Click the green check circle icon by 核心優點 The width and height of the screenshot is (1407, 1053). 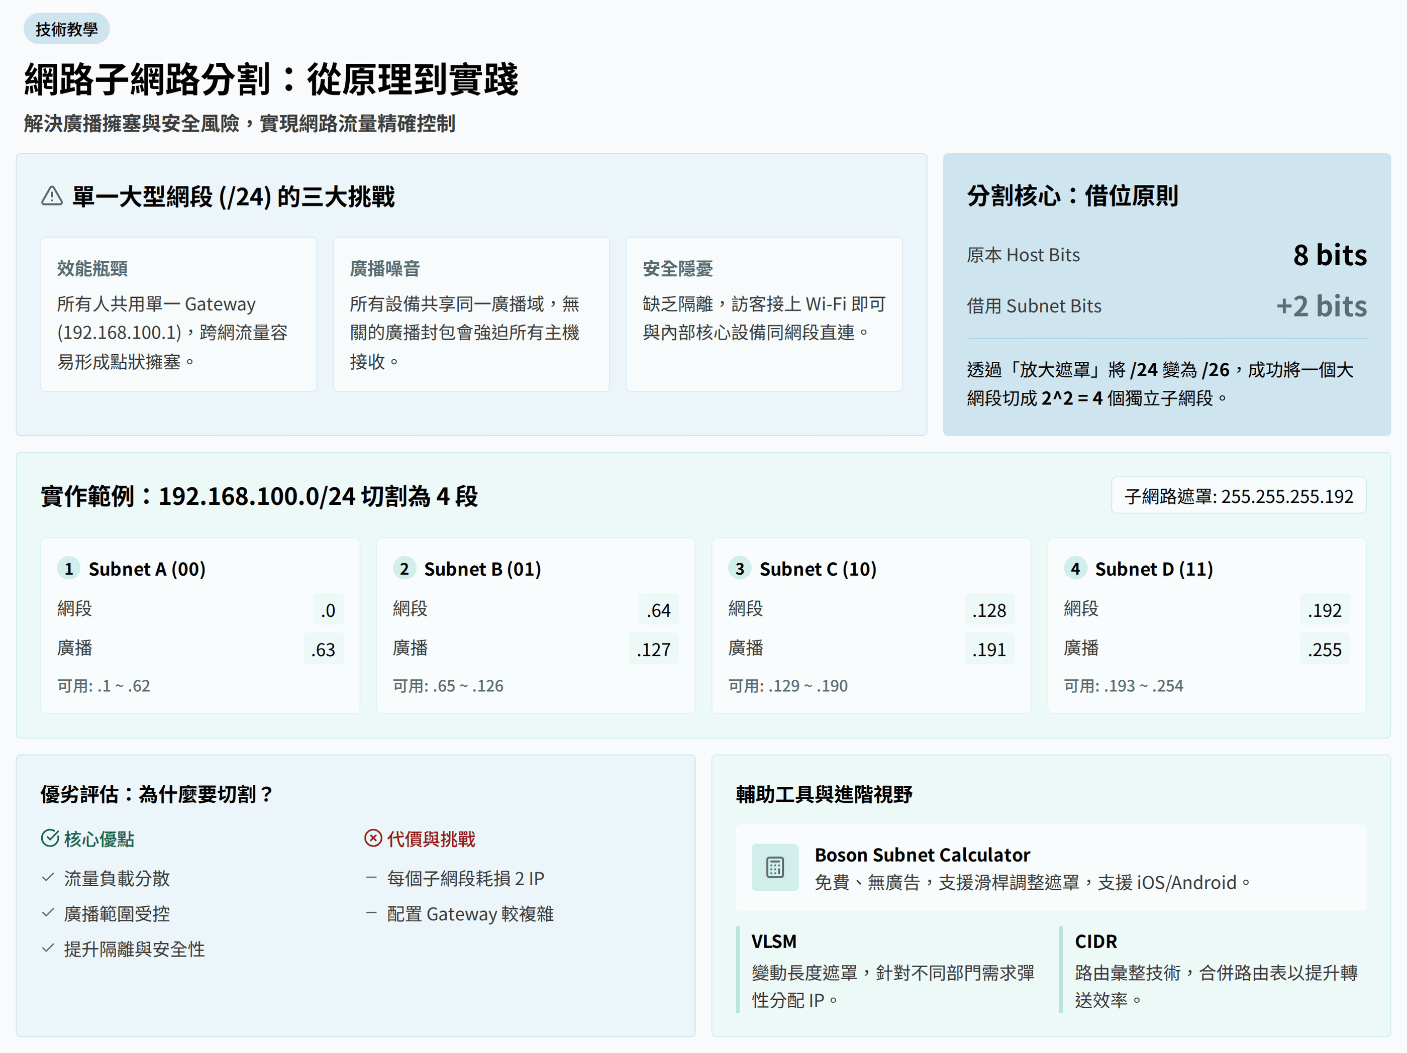50,838
